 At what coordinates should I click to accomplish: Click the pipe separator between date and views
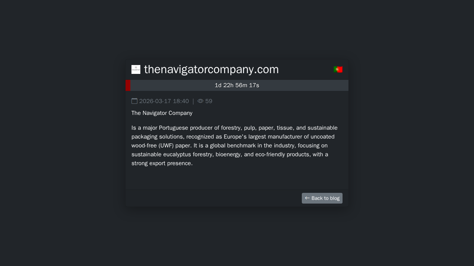click(193, 101)
